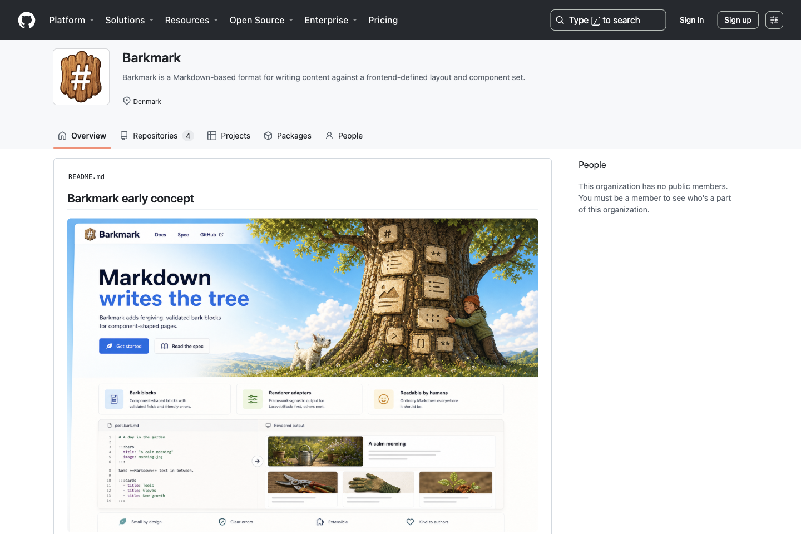Click the box icon on Packages tab
This screenshot has height=534, width=801.
(268, 136)
